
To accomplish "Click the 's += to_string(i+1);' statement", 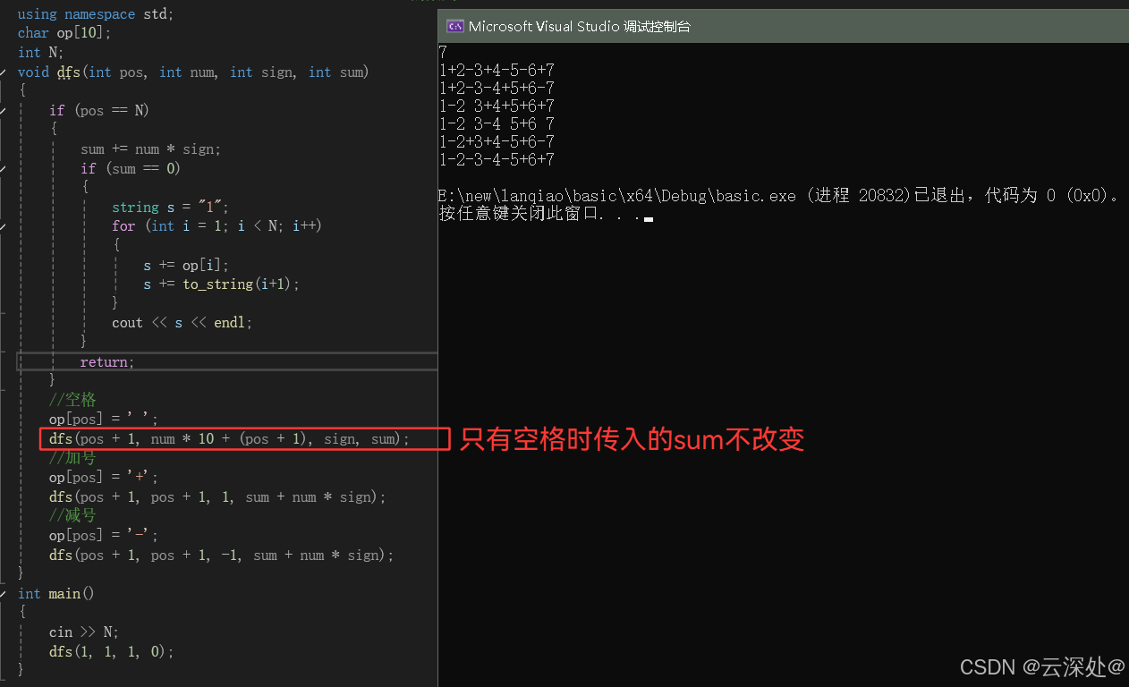I will coord(221,284).
